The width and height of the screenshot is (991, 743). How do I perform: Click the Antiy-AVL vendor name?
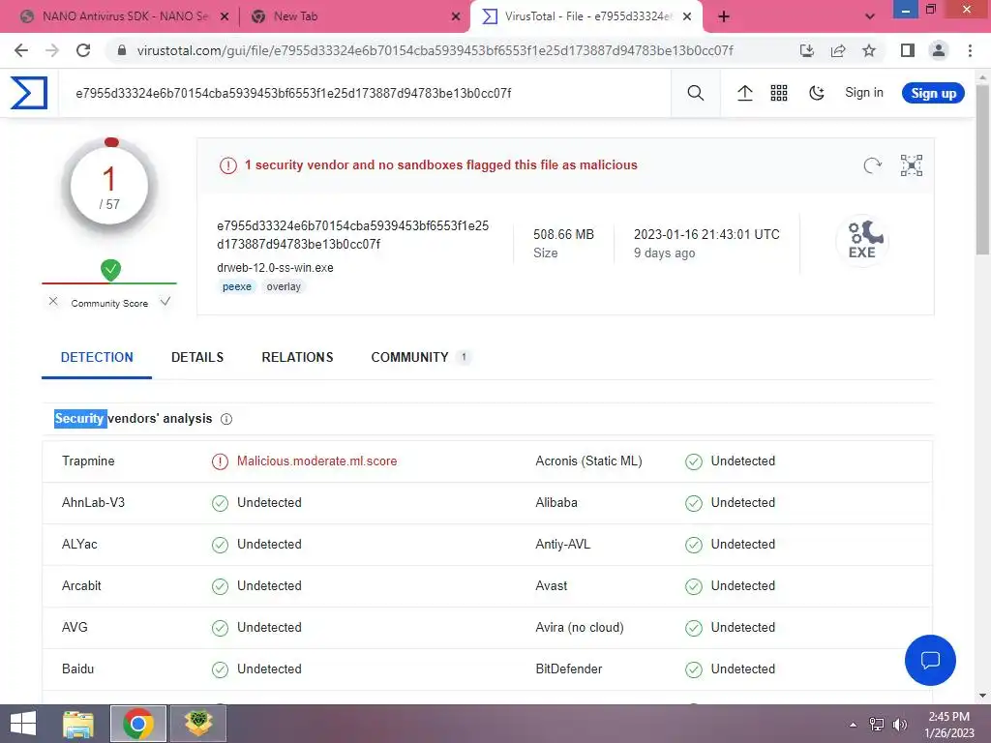[x=562, y=545]
